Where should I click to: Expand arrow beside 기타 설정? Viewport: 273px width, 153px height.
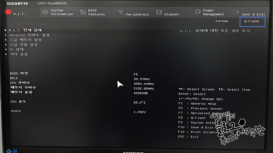tap(6, 54)
